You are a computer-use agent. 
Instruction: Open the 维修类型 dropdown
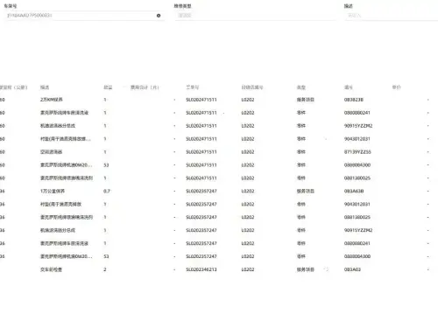pos(255,16)
